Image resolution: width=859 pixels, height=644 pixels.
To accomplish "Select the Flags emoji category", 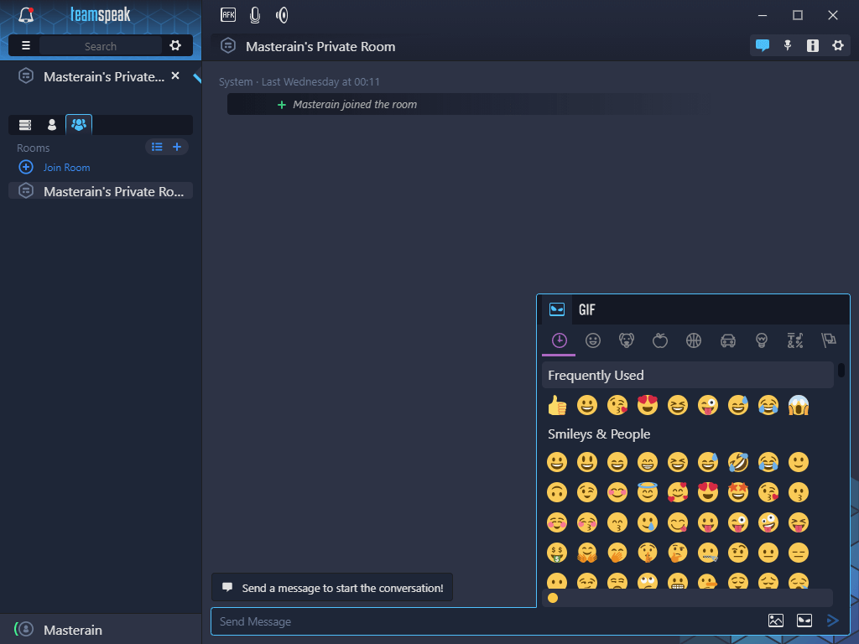I will tap(829, 340).
